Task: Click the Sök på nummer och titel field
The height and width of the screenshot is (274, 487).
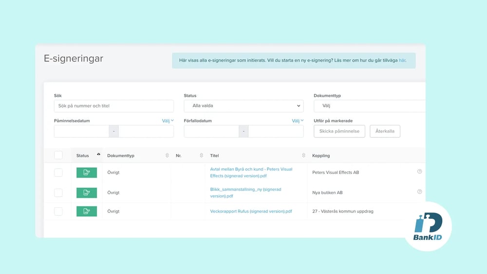Action: click(113, 106)
